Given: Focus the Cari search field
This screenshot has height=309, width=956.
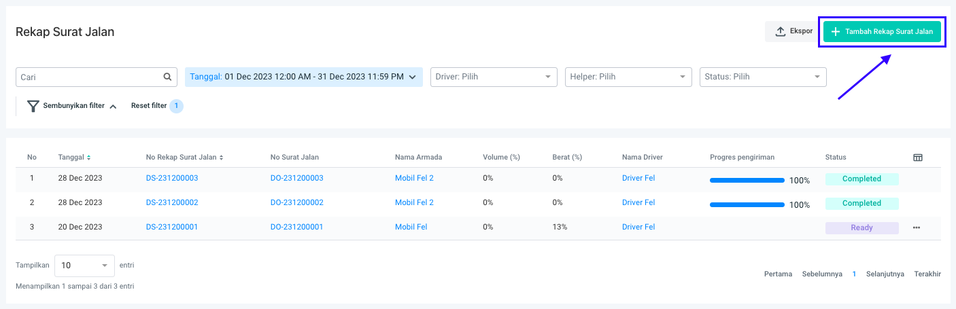Looking at the screenshot, I should (x=88, y=77).
